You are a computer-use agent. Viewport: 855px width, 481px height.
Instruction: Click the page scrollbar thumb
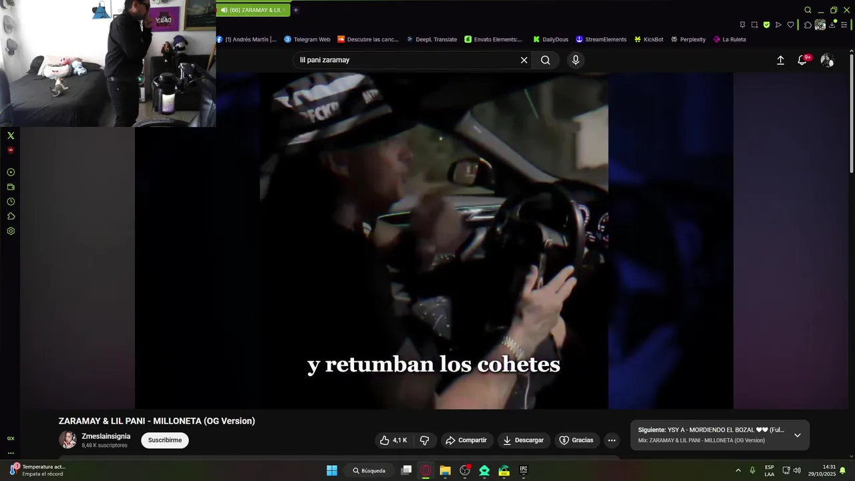[852, 114]
